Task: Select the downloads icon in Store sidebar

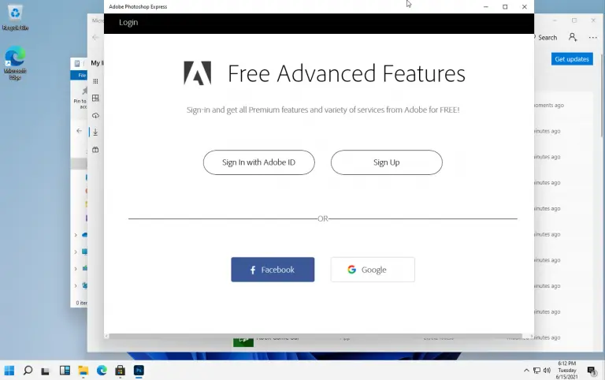Action: click(x=95, y=132)
